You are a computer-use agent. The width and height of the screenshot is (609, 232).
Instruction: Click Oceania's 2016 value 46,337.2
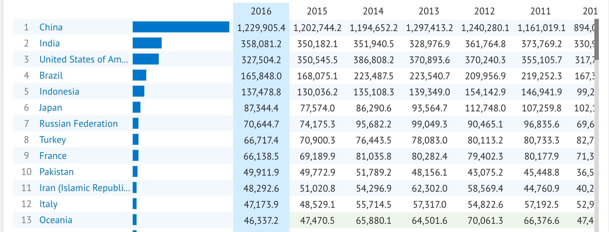tap(261, 220)
